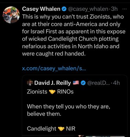Click the word Candlelight in quoted post

[42, 129]
